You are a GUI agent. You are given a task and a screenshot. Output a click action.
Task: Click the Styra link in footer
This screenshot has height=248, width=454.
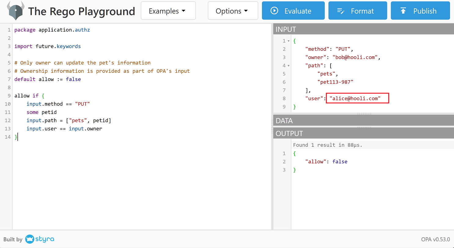click(x=45, y=239)
